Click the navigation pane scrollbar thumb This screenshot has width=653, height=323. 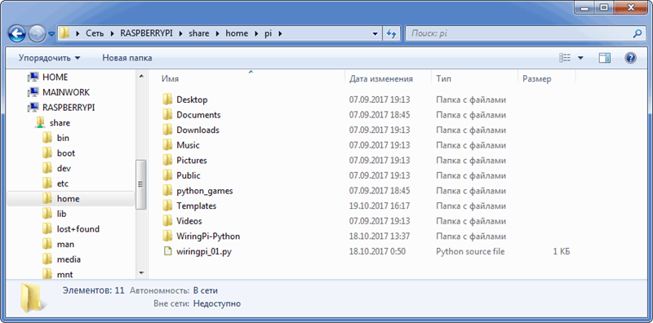click(141, 184)
